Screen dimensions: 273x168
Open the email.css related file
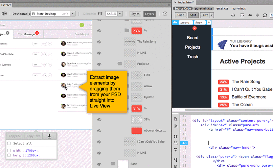coord(222,8)
